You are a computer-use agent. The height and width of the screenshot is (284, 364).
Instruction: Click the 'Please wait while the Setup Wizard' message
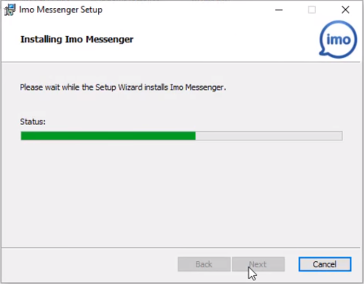pyautogui.click(x=123, y=87)
